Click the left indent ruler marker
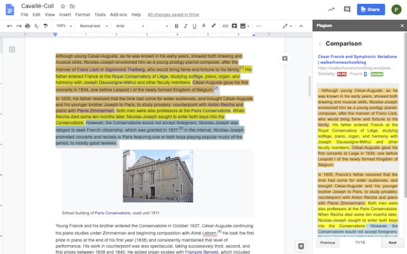The image size is (407, 254). tap(55, 34)
